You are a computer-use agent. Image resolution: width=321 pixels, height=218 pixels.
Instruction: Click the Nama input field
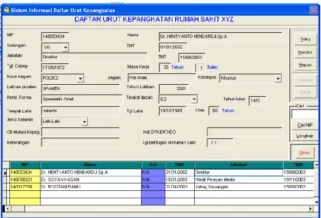220,37
